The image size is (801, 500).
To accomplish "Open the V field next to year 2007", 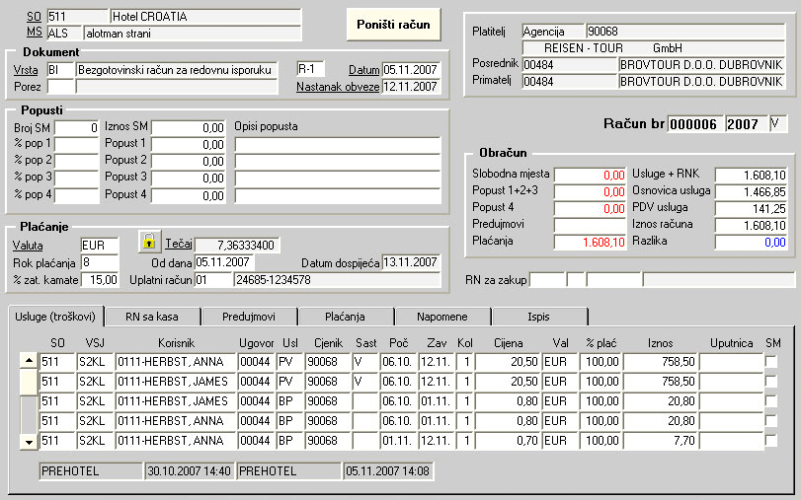I will click(x=778, y=124).
